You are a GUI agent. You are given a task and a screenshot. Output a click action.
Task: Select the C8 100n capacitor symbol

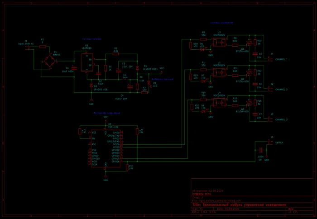coord(261,150)
